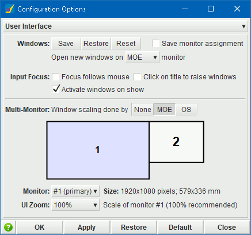Click the Apply button
This screenshot has width=251, height=235.
[x=86, y=228]
